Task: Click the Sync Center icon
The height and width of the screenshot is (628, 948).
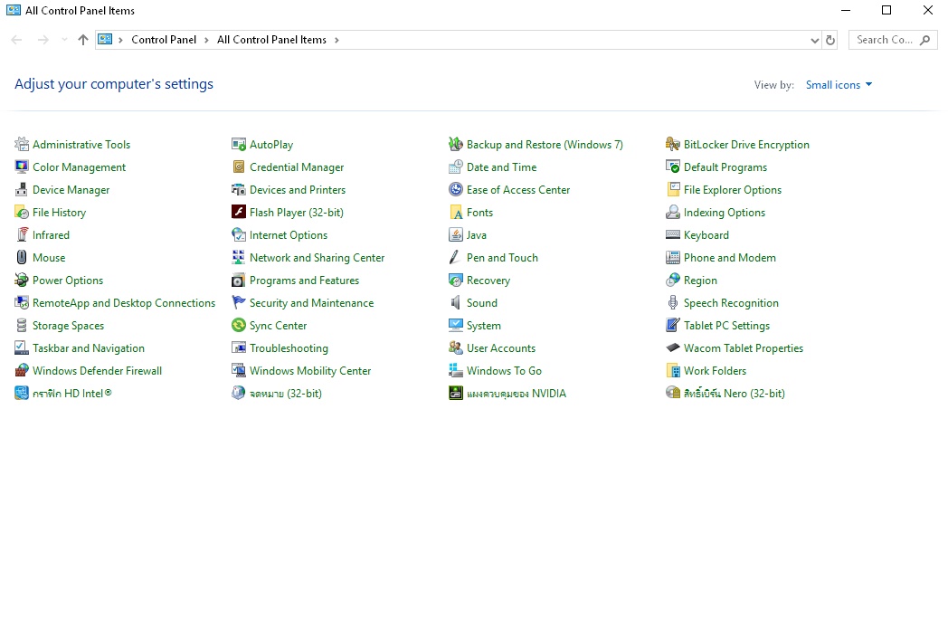Action: (239, 326)
